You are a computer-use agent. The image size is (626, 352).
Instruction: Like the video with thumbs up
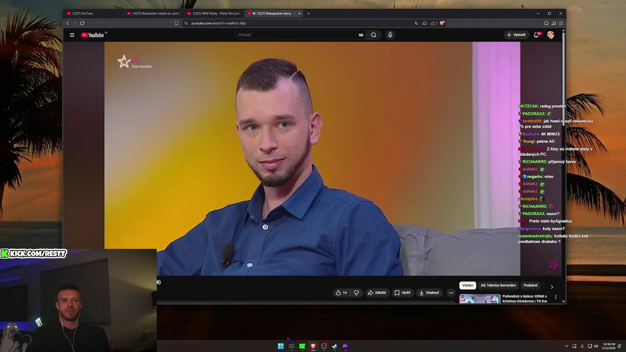click(341, 293)
